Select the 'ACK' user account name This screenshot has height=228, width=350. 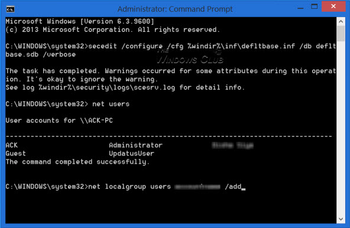click(12, 145)
